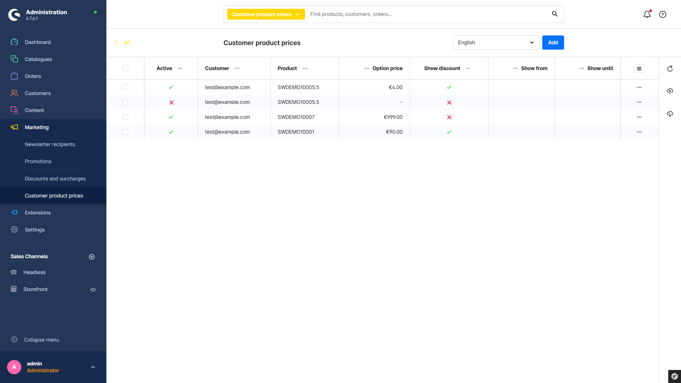Expand the admin user menu chevron

coord(93,367)
